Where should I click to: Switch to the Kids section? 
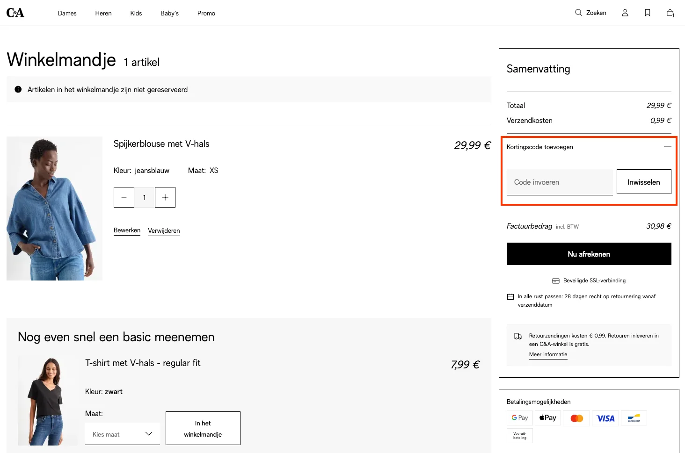coord(136,13)
